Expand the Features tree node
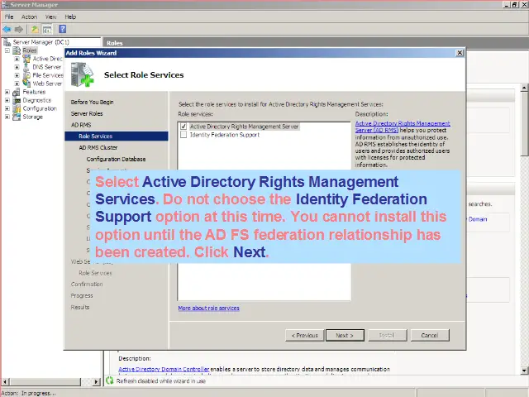This screenshot has width=529, height=397. tap(7, 92)
